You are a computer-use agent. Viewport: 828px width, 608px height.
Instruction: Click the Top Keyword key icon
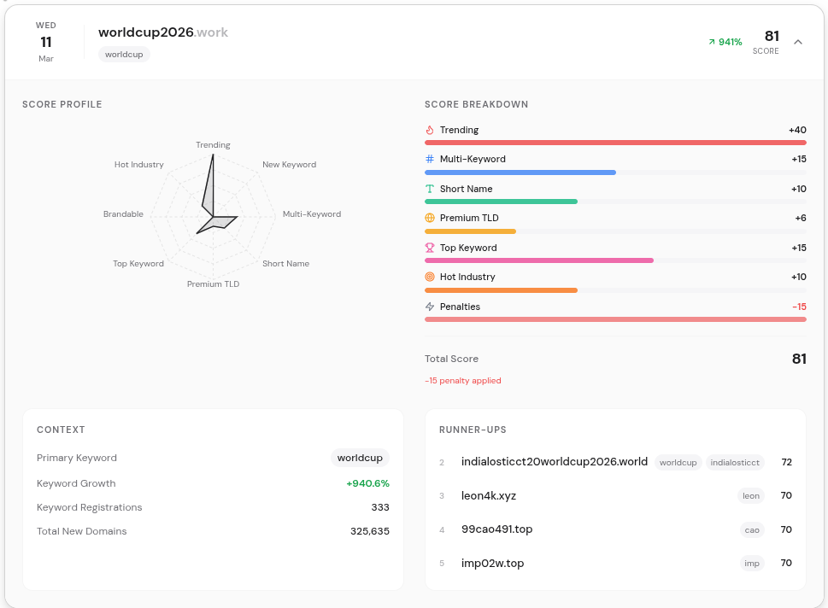coord(430,248)
